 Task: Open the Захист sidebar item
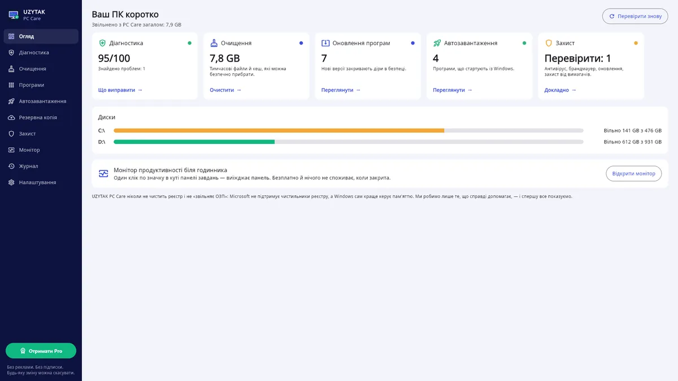(41, 134)
